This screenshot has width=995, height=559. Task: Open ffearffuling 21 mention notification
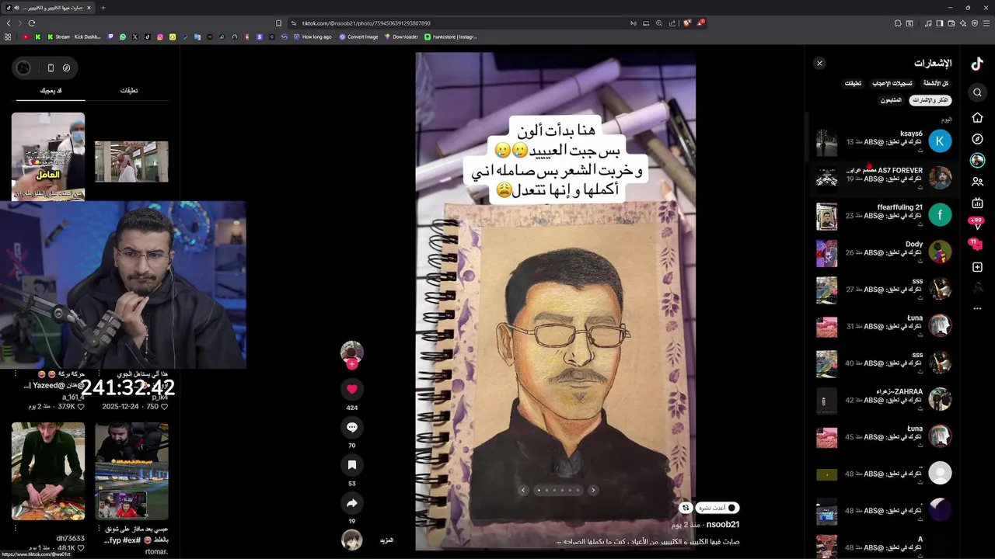pos(884,215)
